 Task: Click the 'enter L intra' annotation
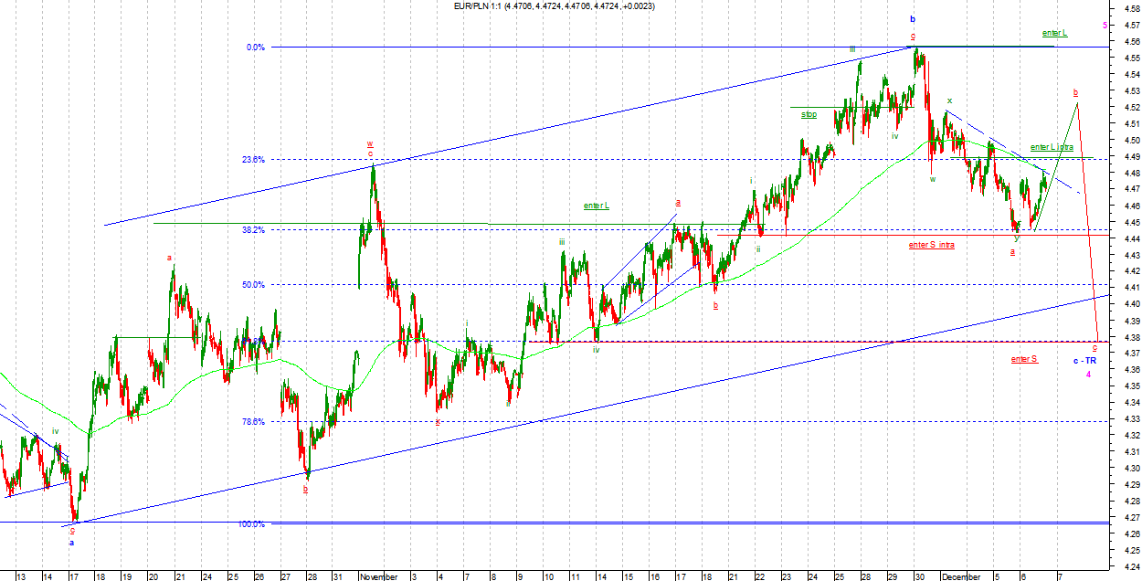(1051, 147)
